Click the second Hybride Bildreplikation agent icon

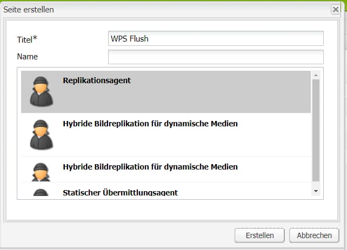pyautogui.click(x=42, y=171)
